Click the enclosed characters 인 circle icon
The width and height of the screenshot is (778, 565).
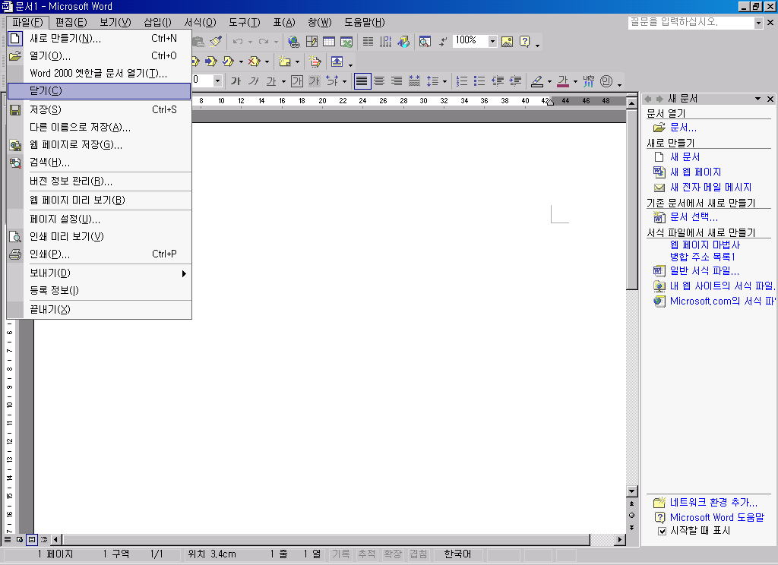[606, 81]
